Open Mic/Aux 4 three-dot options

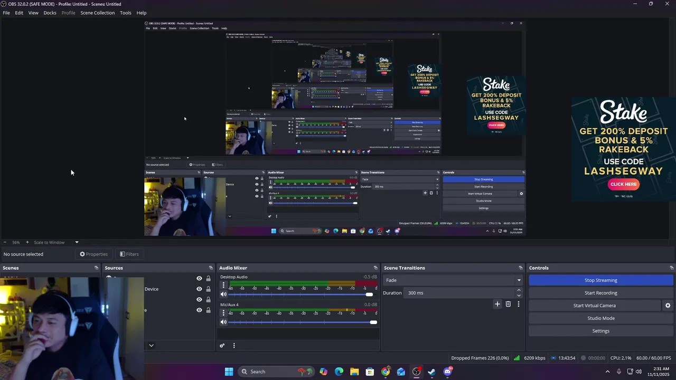(223, 313)
